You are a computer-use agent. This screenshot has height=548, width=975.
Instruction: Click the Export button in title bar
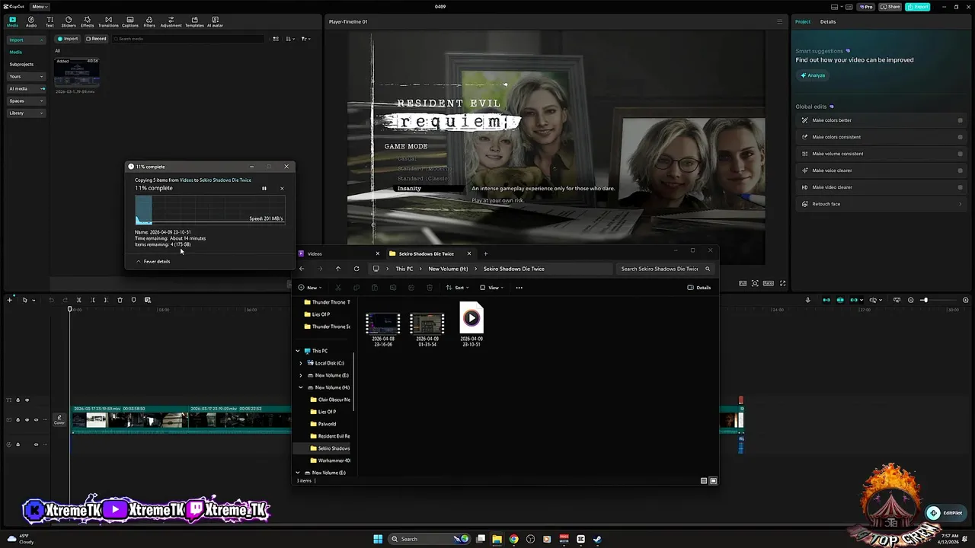pos(918,7)
